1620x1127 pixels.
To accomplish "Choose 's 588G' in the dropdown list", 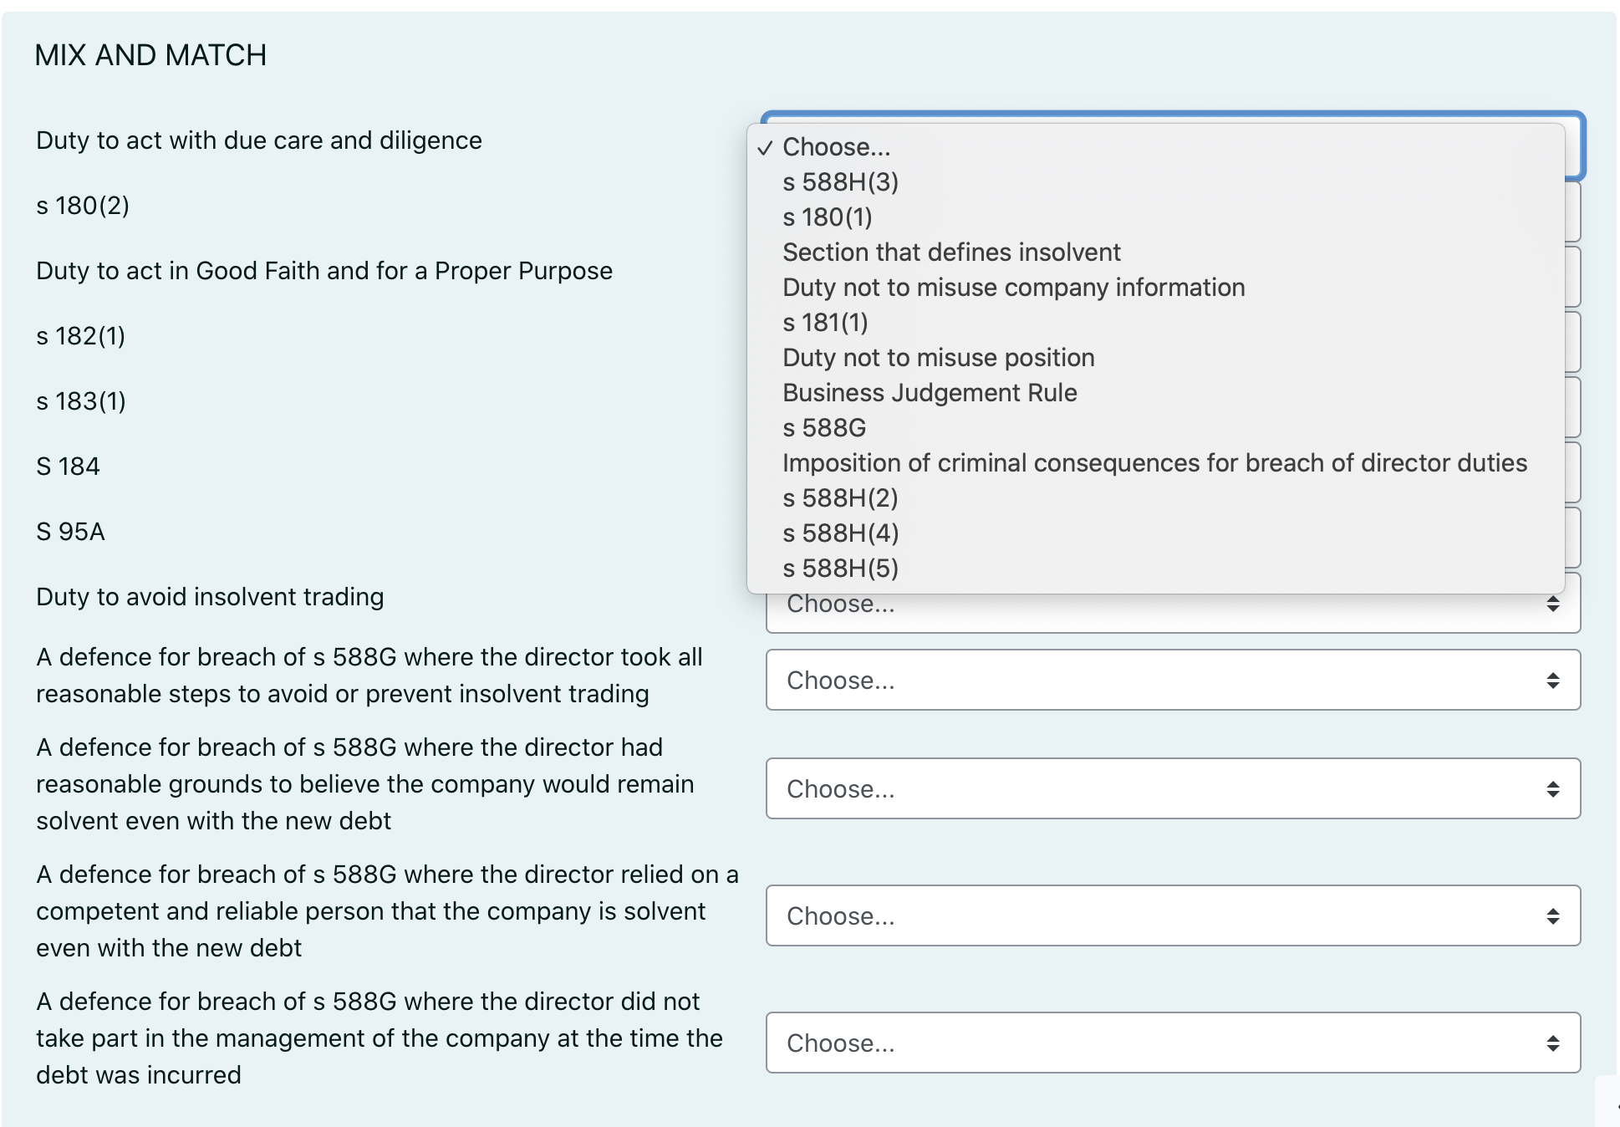I will coord(824,428).
